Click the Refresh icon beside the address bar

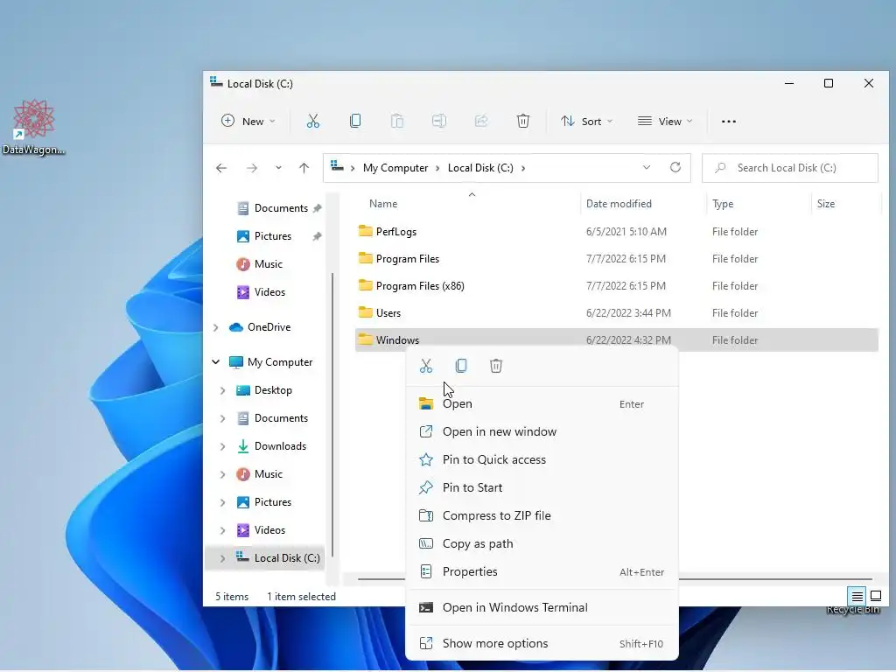tap(675, 167)
